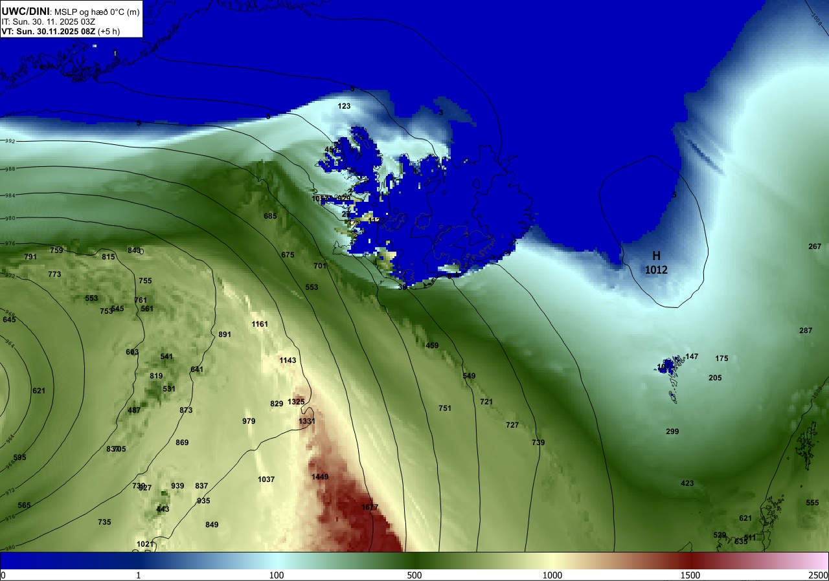Viewport: 829px width, 581px height.
Task: Click the 1021 value at the bottom
Action: [x=145, y=544]
